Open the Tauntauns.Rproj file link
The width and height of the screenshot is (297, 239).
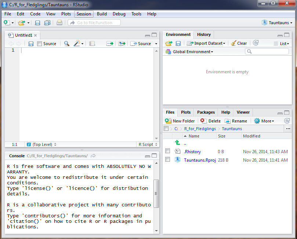[200, 160]
